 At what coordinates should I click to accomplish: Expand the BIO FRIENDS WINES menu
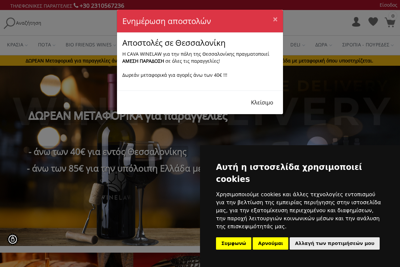(91, 45)
